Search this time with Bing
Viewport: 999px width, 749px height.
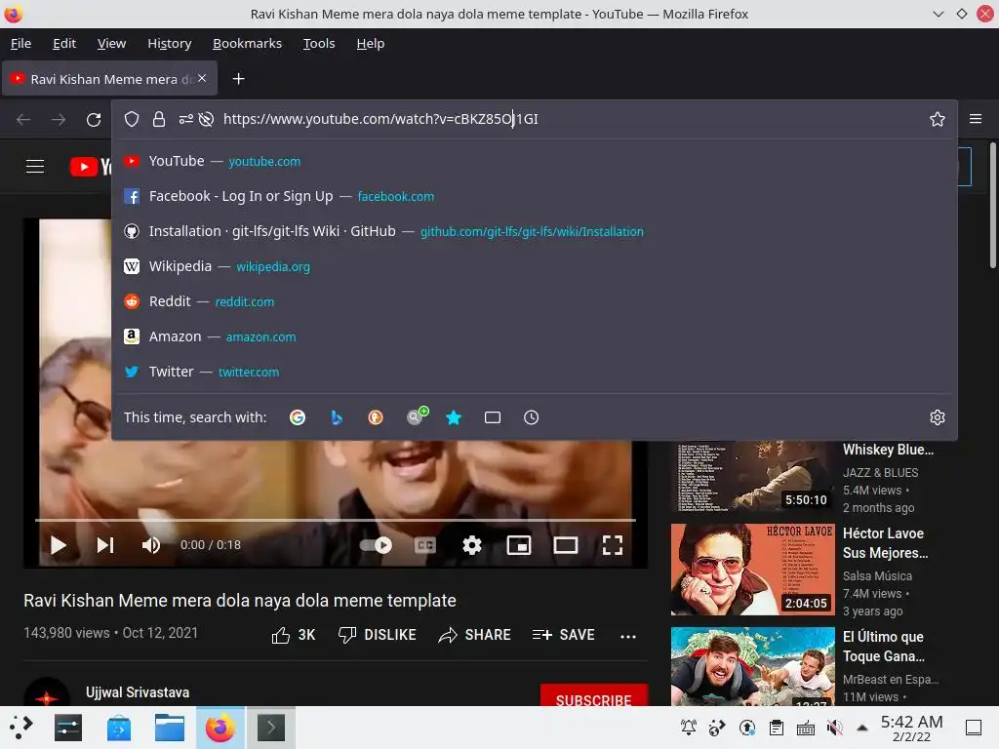point(337,417)
